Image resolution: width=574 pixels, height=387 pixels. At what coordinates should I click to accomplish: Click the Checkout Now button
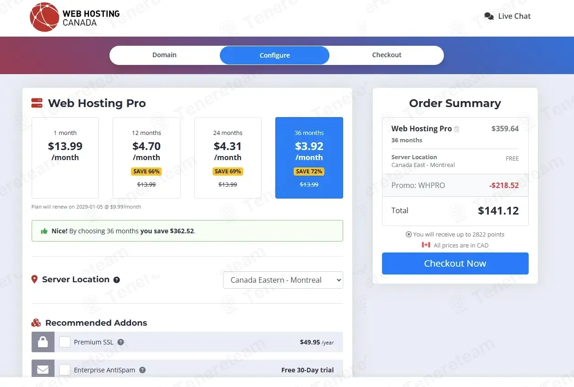[455, 263]
